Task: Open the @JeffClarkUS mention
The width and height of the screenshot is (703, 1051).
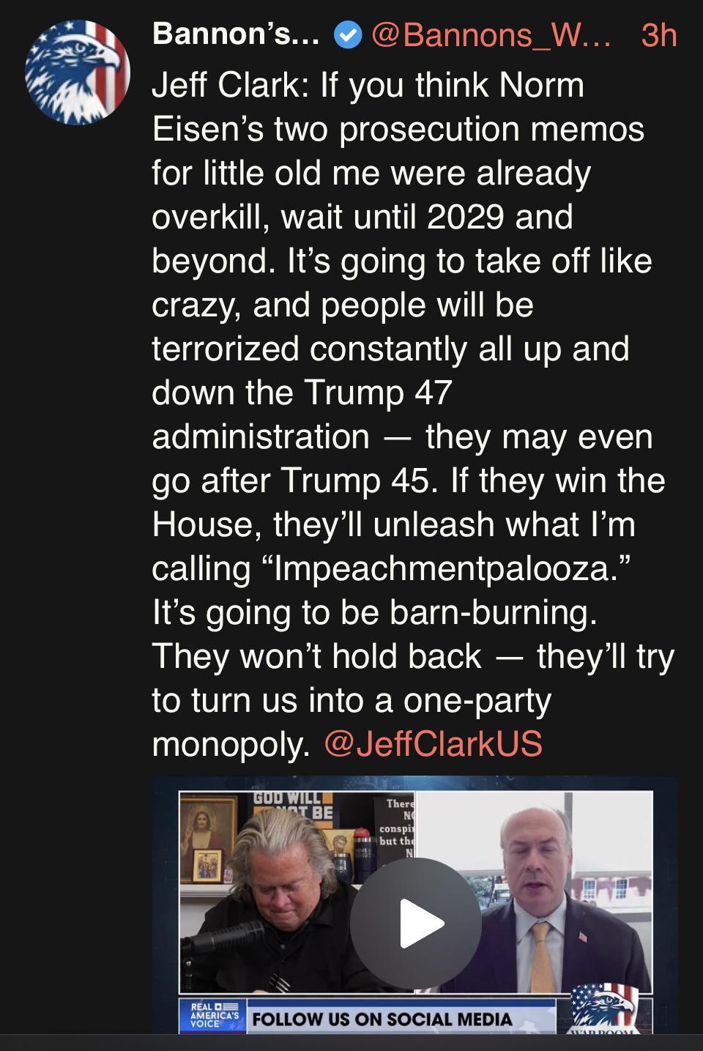Action: point(433,744)
